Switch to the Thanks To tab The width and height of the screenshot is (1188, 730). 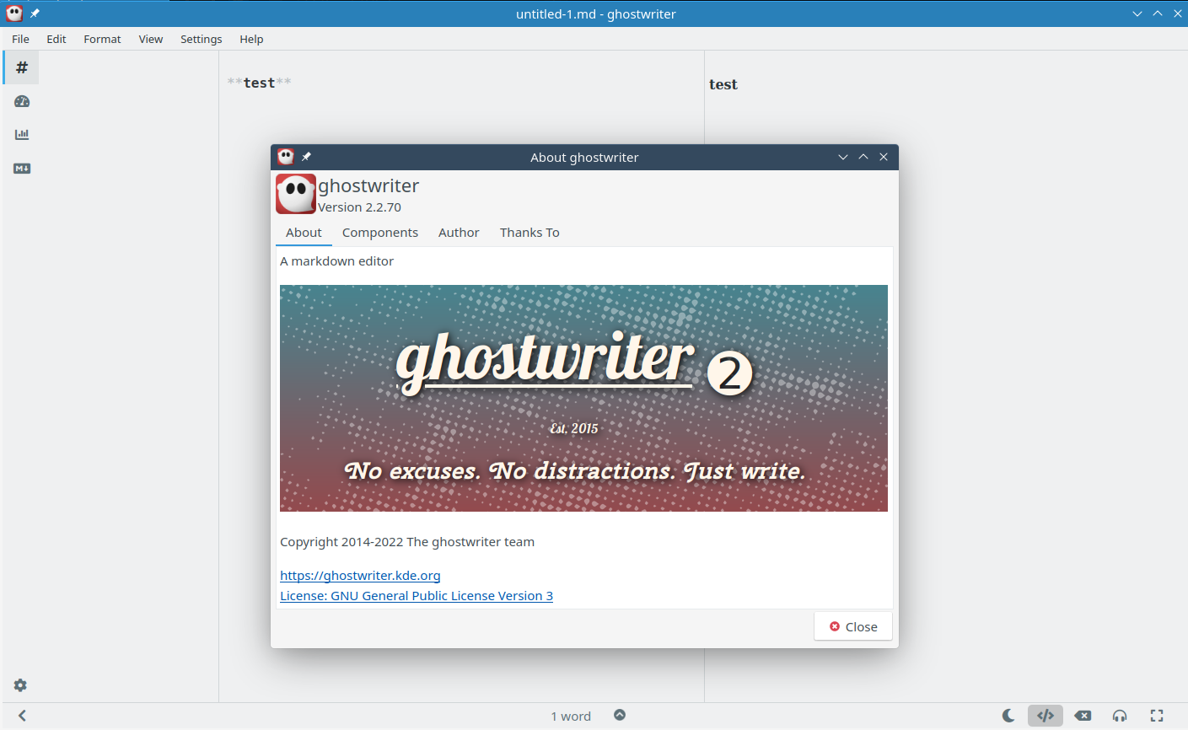[529, 233]
